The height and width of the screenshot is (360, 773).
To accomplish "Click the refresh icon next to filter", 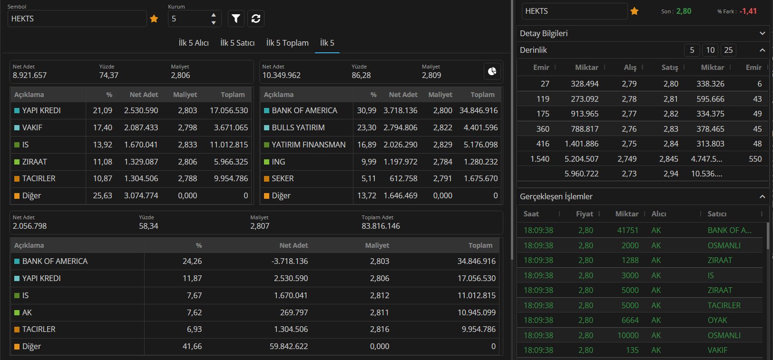I will click(x=256, y=19).
